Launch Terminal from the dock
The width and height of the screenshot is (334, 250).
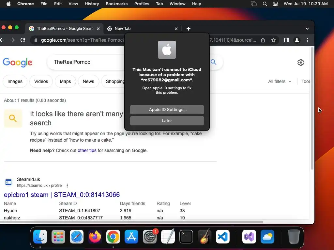tap(186, 237)
